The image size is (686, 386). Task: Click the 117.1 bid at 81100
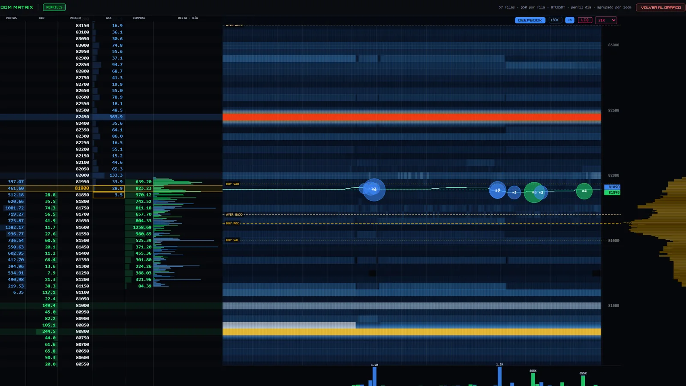(49, 293)
